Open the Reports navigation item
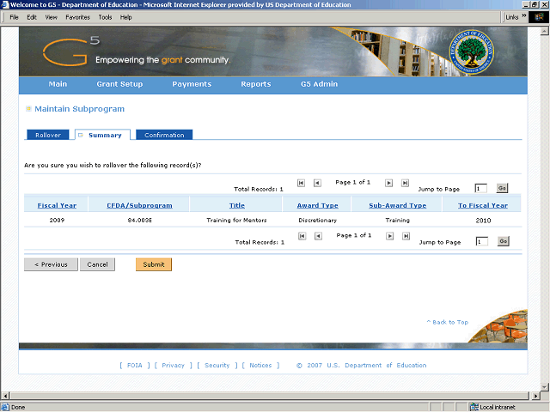The height and width of the screenshot is (412, 550). point(256,84)
